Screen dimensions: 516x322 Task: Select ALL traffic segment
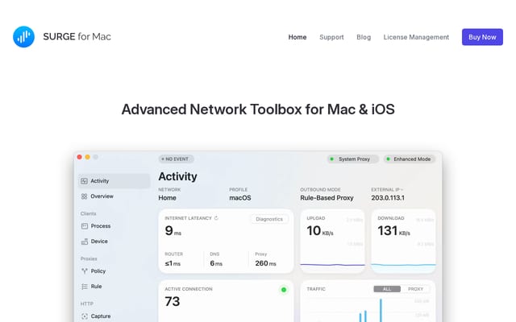(387, 289)
